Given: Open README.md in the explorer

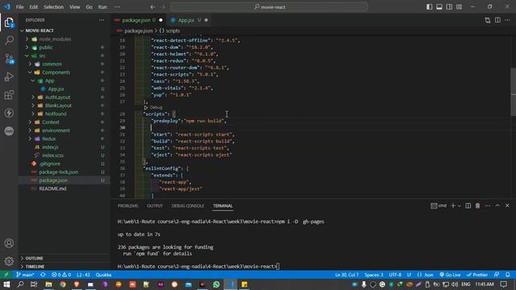Looking at the screenshot, I should coord(52,188).
